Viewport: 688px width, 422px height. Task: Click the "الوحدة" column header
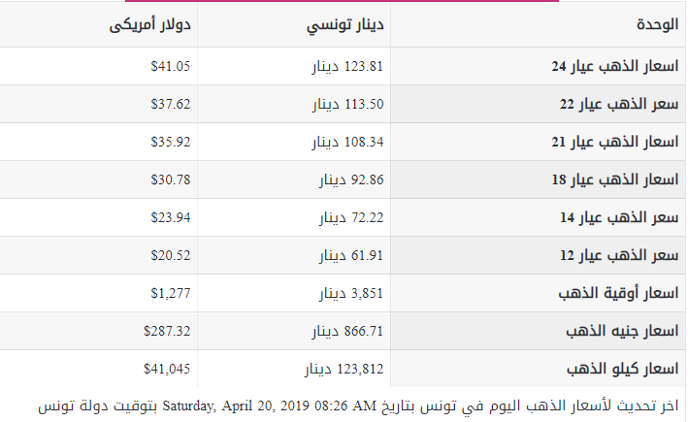point(656,24)
